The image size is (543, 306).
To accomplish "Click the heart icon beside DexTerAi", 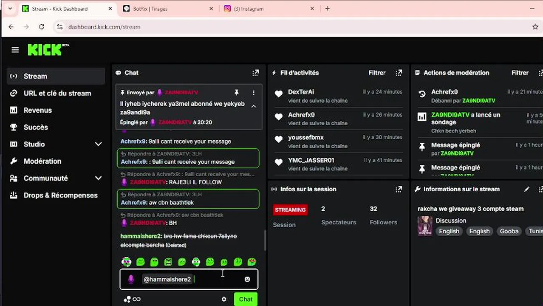I will [279, 94].
